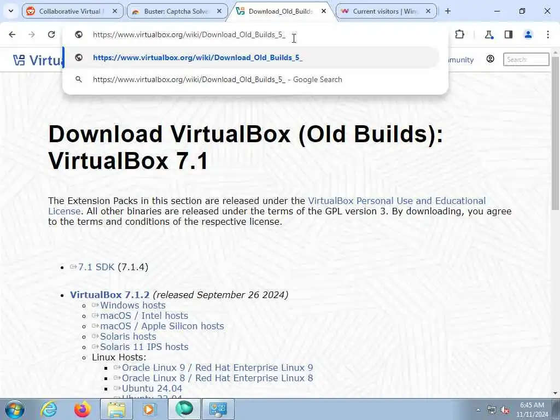Viewport: 560px width, 420px height.
Task: Click the green orb taskbar app icon
Action: pyautogui.click(x=184, y=409)
